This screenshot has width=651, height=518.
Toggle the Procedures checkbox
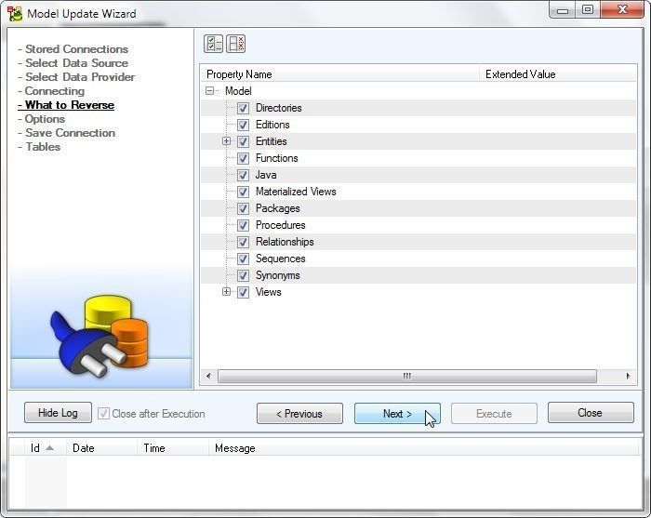[x=243, y=225]
